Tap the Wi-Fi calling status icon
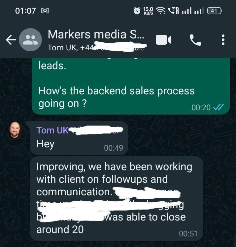The height and width of the screenshot is (247, 236). point(174,11)
